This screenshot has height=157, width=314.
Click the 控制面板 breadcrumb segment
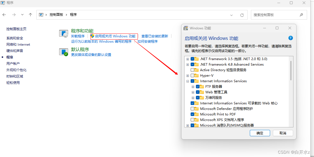(56, 15)
